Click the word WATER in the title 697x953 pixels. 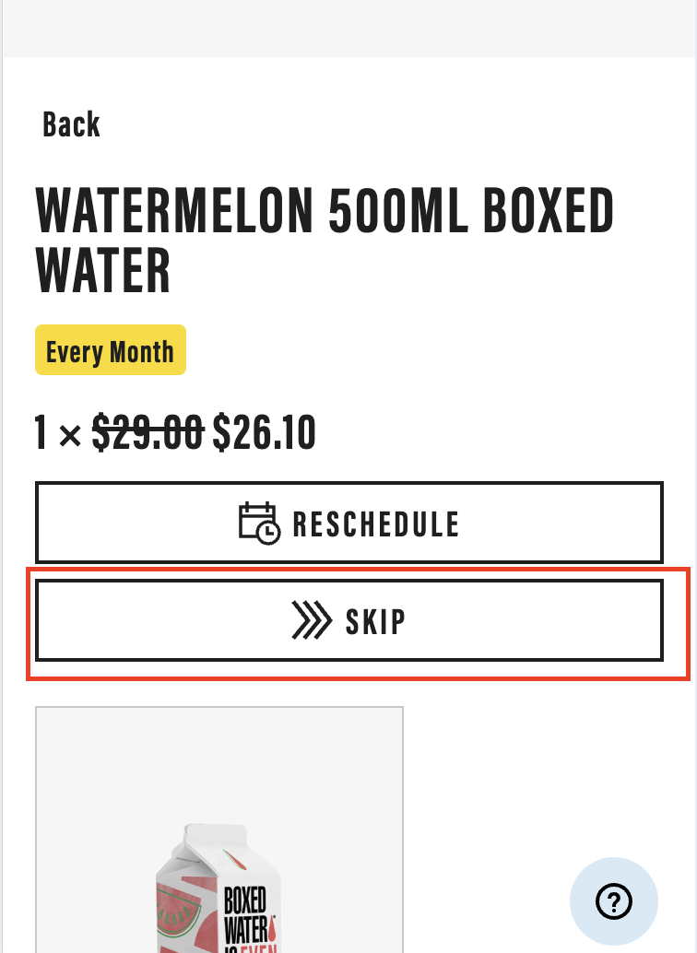point(102,270)
